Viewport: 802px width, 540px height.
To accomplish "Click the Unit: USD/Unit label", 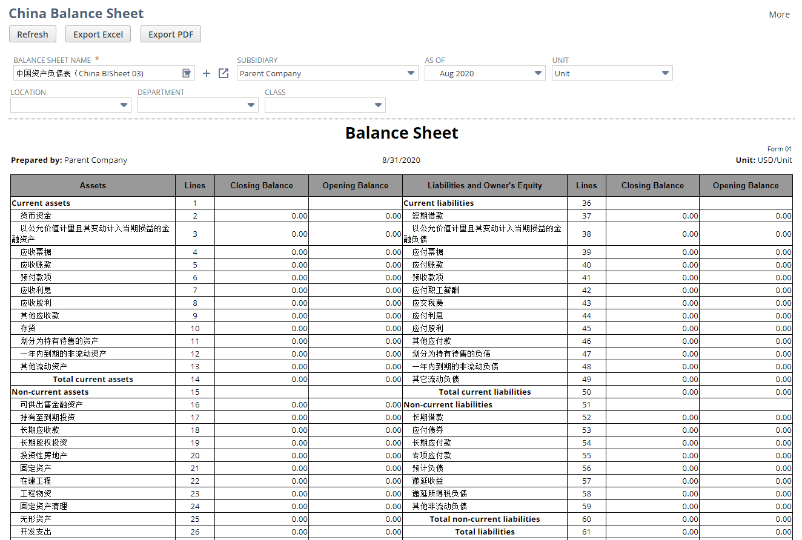I will (763, 160).
